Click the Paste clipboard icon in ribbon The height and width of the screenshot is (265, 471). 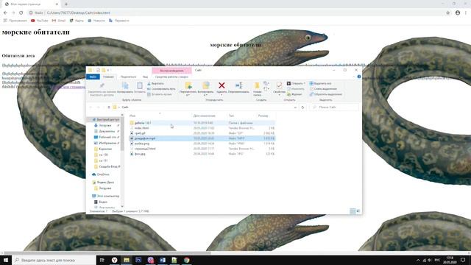point(140,85)
